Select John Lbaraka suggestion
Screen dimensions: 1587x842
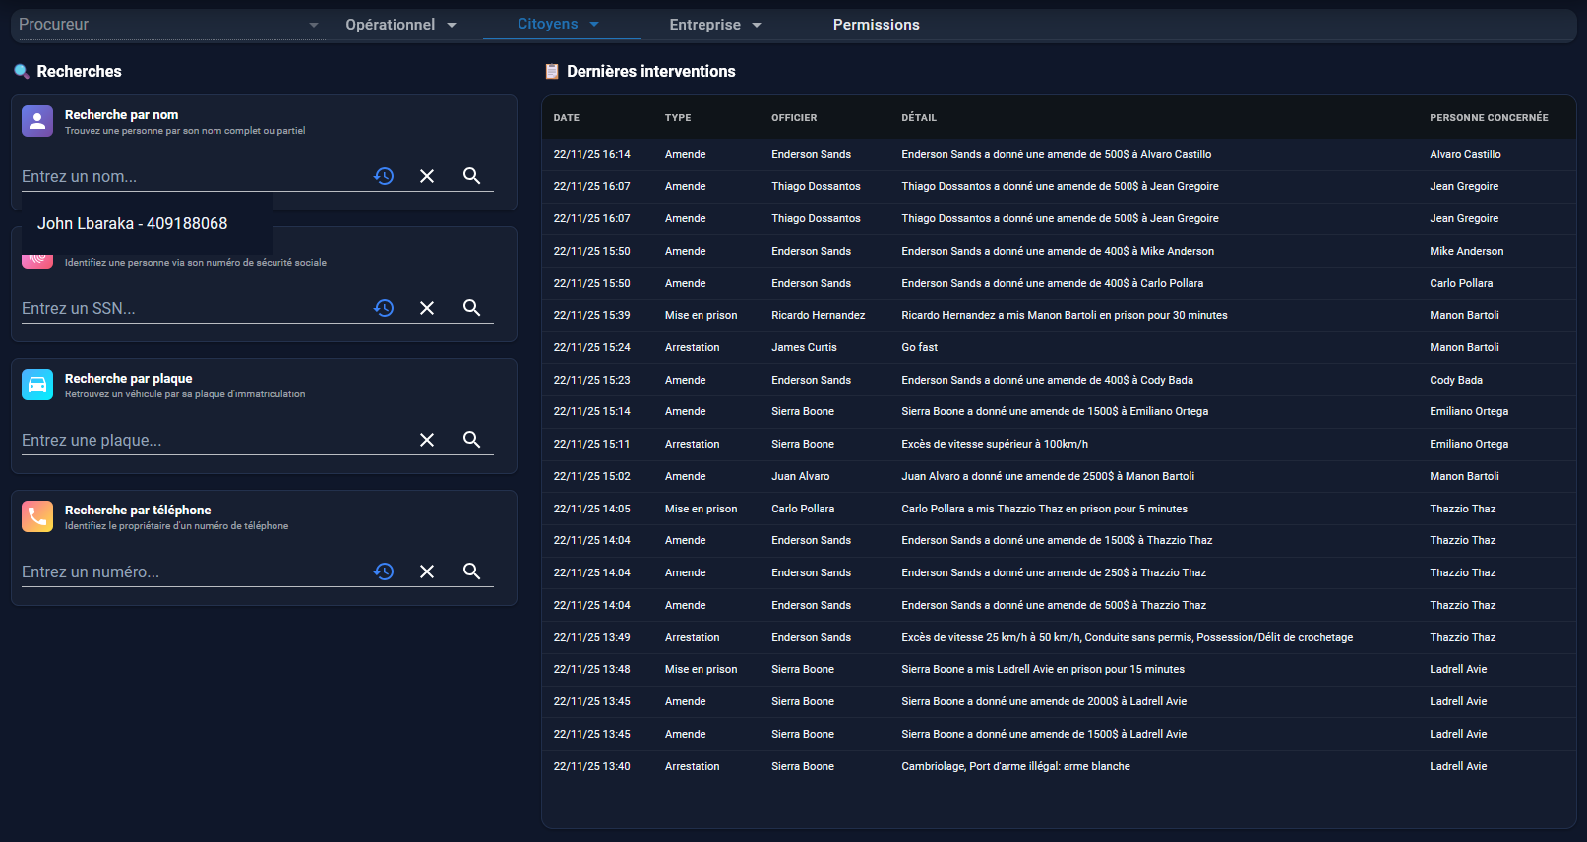(x=133, y=224)
